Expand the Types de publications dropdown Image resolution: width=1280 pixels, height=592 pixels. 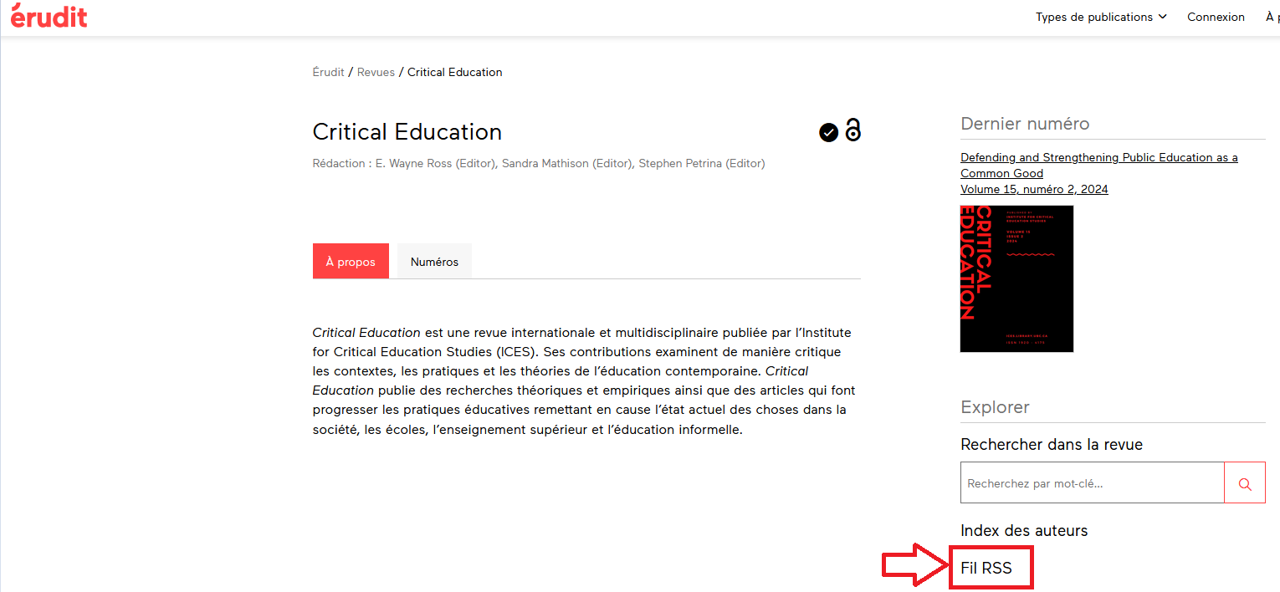(1100, 17)
